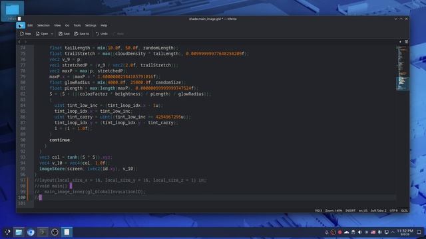Click the Save As toolbar button
The height and width of the screenshot is (239, 426).
click(x=82, y=34)
